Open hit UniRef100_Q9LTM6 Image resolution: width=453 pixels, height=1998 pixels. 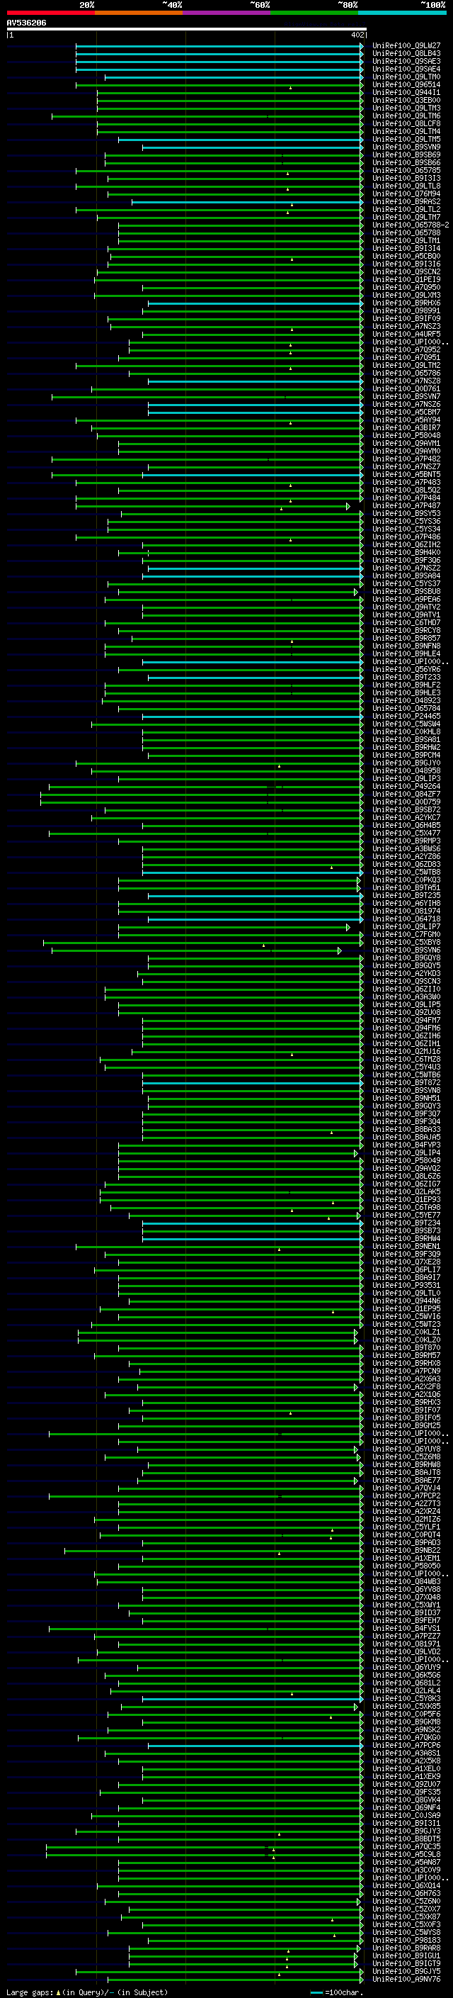point(406,116)
